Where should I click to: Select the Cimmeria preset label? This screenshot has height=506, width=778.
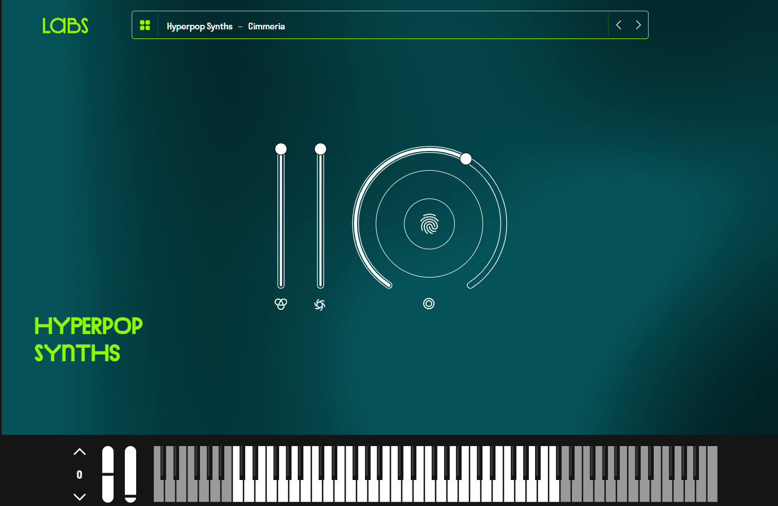click(266, 27)
